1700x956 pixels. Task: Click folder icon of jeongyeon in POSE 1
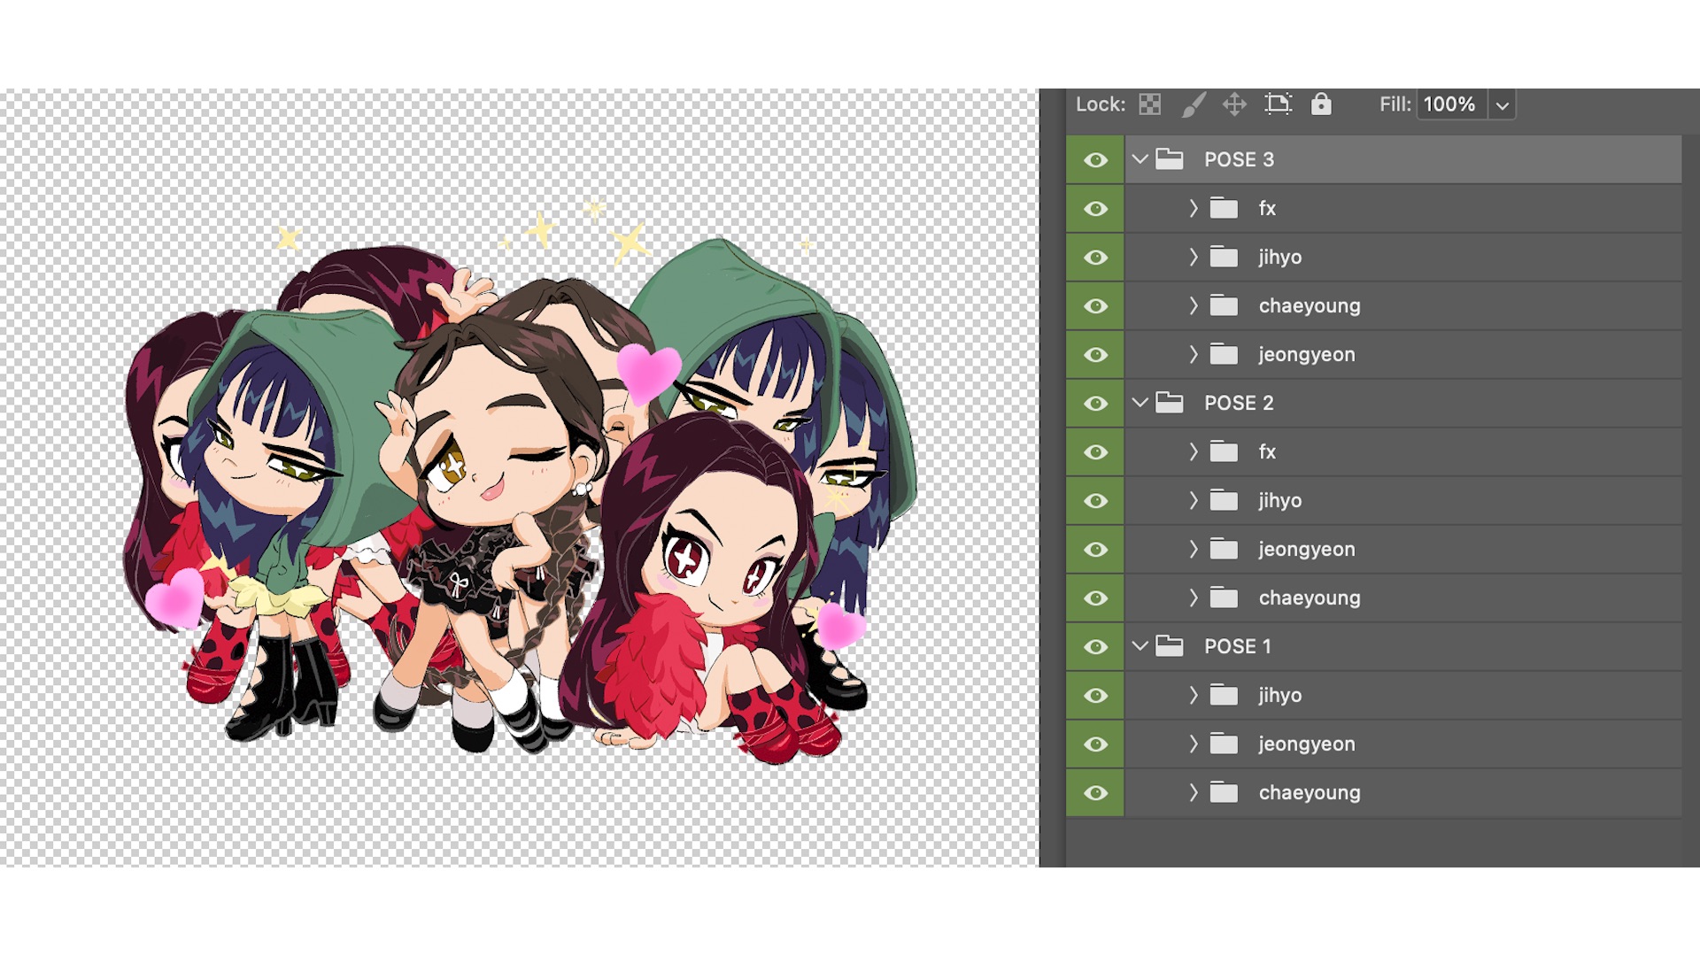1224,744
